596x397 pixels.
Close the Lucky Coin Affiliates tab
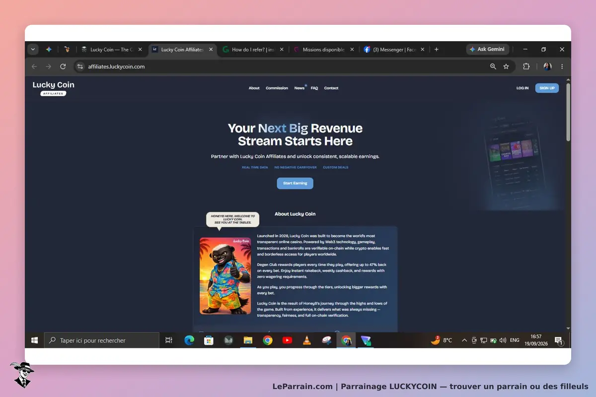click(x=211, y=50)
